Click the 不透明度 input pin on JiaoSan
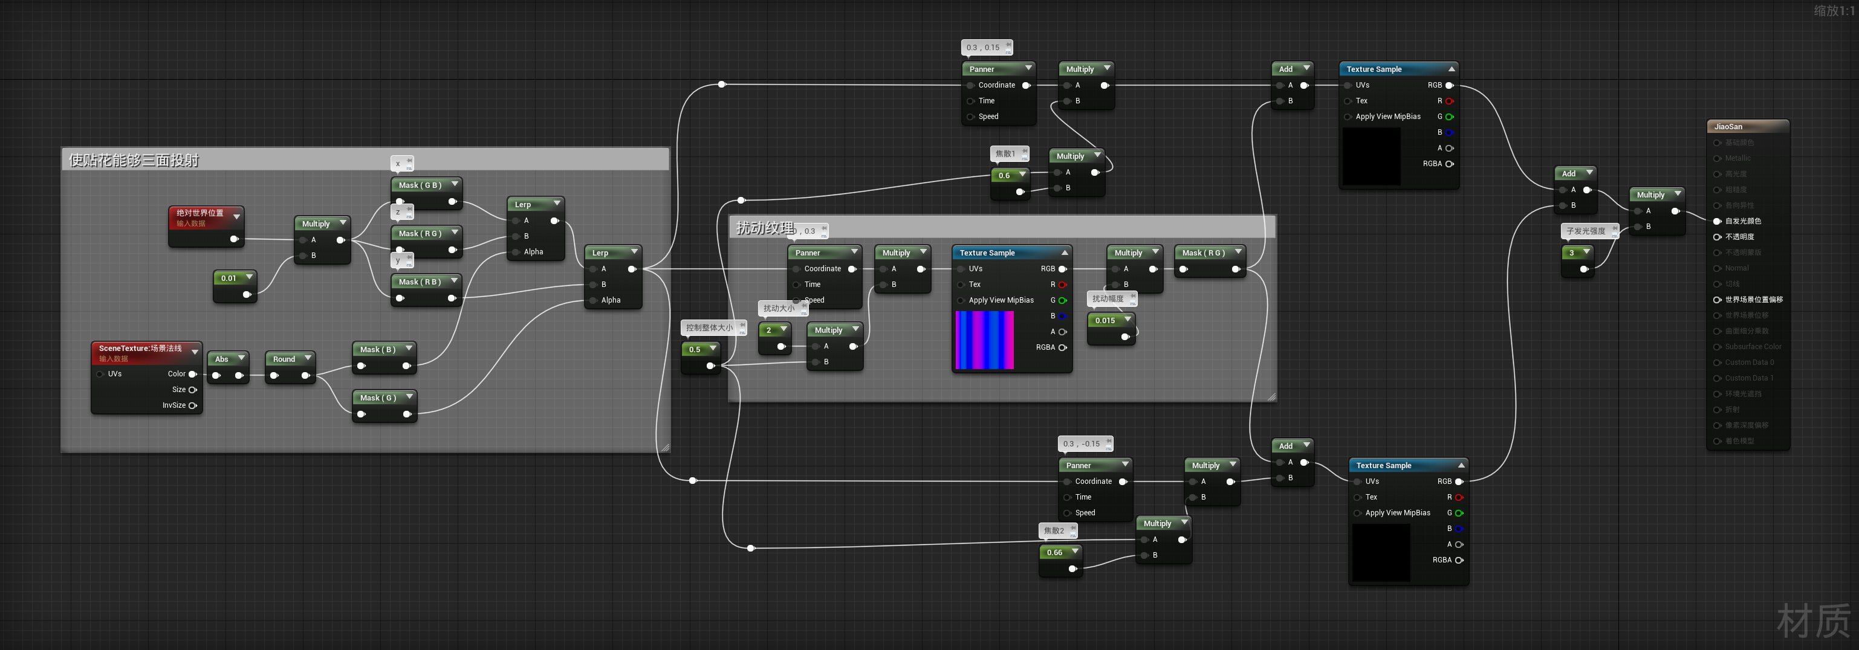Image resolution: width=1859 pixels, height=650 pixels. (1718, 237)
